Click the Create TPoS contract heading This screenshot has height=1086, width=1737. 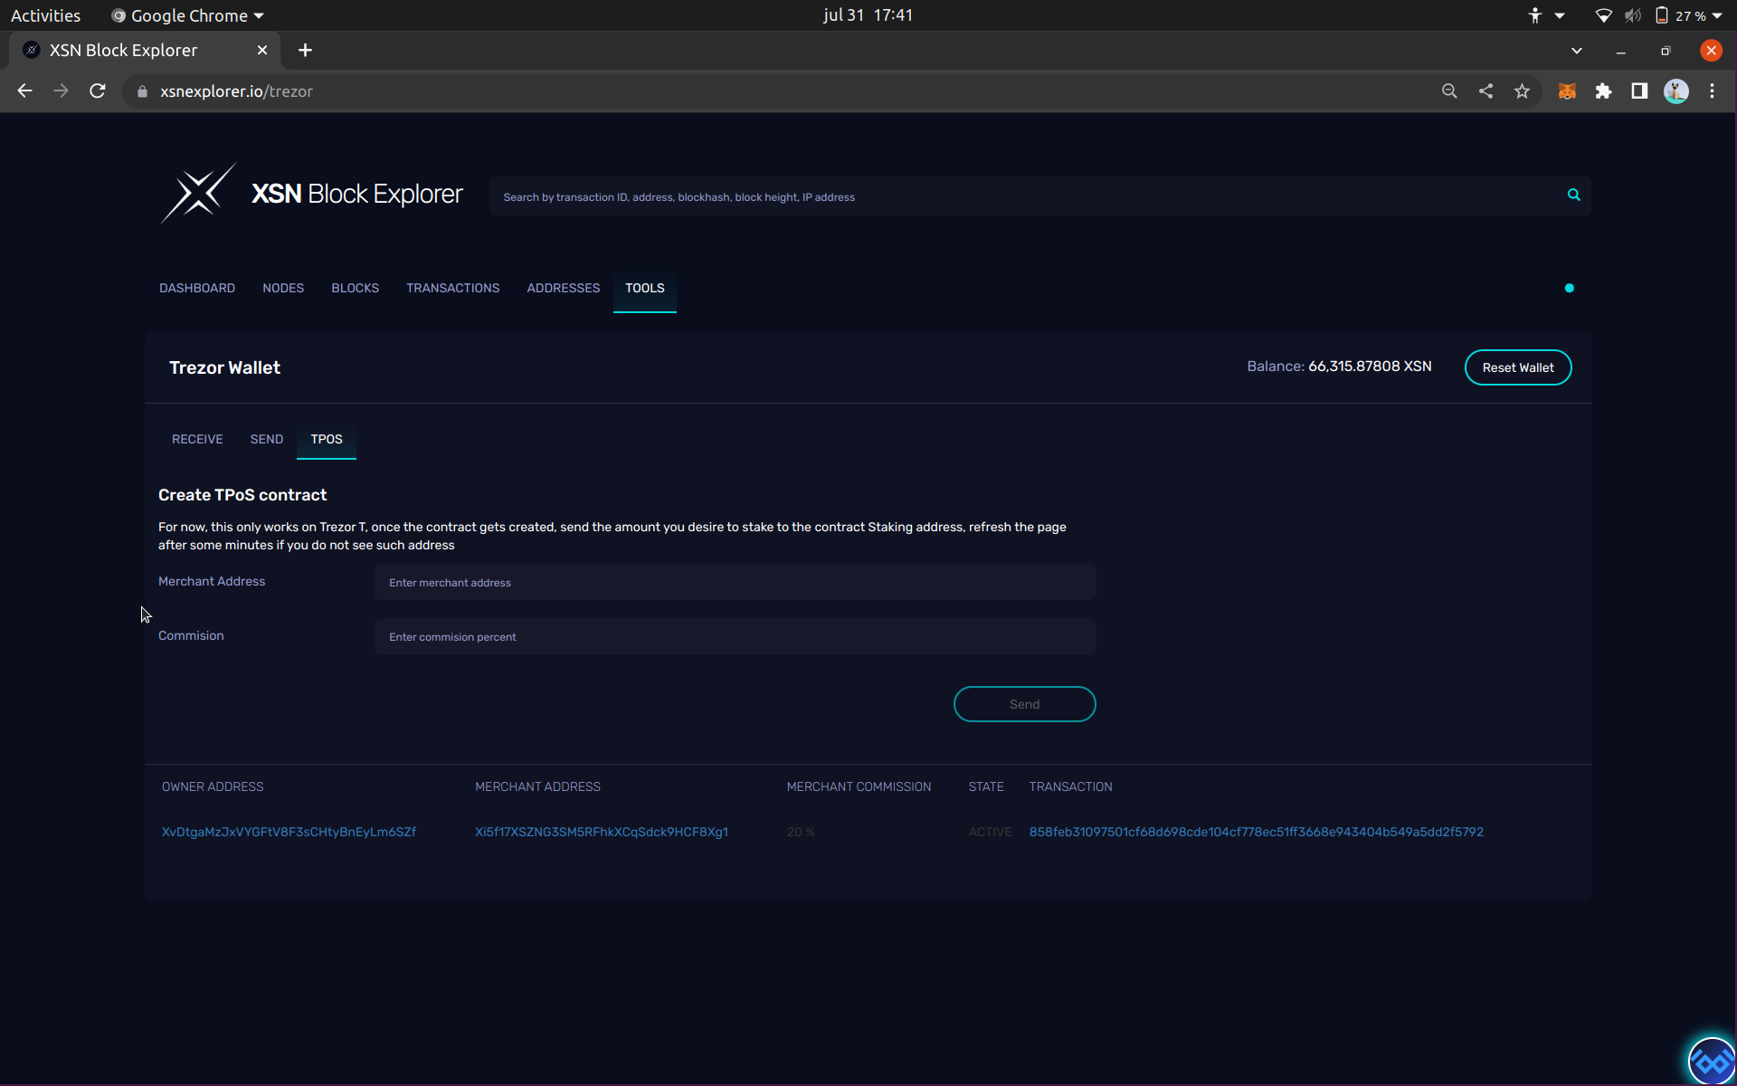[242, 495]
